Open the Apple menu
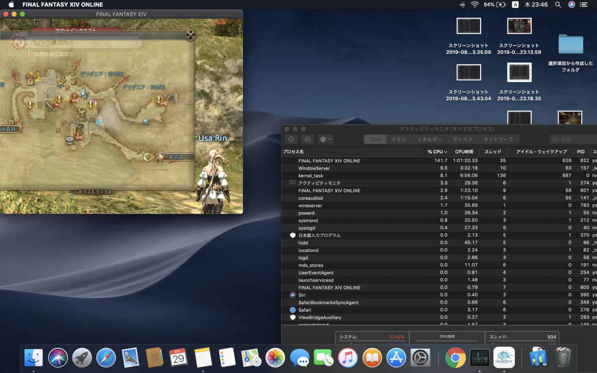 (11, 4)
